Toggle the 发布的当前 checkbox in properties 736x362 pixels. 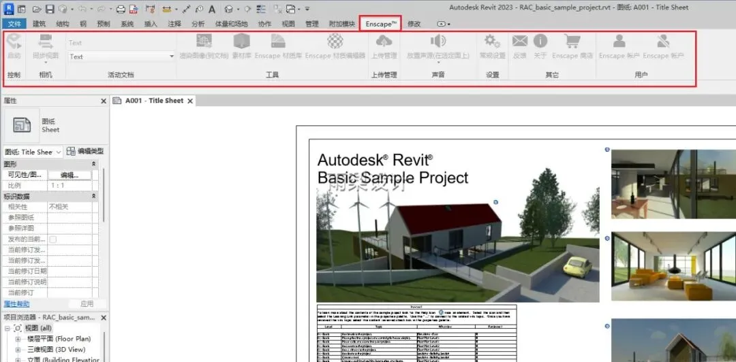[x=52, y=240]
